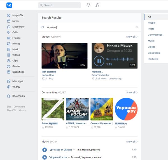Open the notifications bell icon
The width and height of the screenshot is (168, 160).
click(88, 5)
